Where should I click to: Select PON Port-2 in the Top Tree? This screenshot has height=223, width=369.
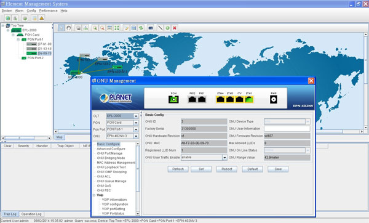(x=35, y=58)
